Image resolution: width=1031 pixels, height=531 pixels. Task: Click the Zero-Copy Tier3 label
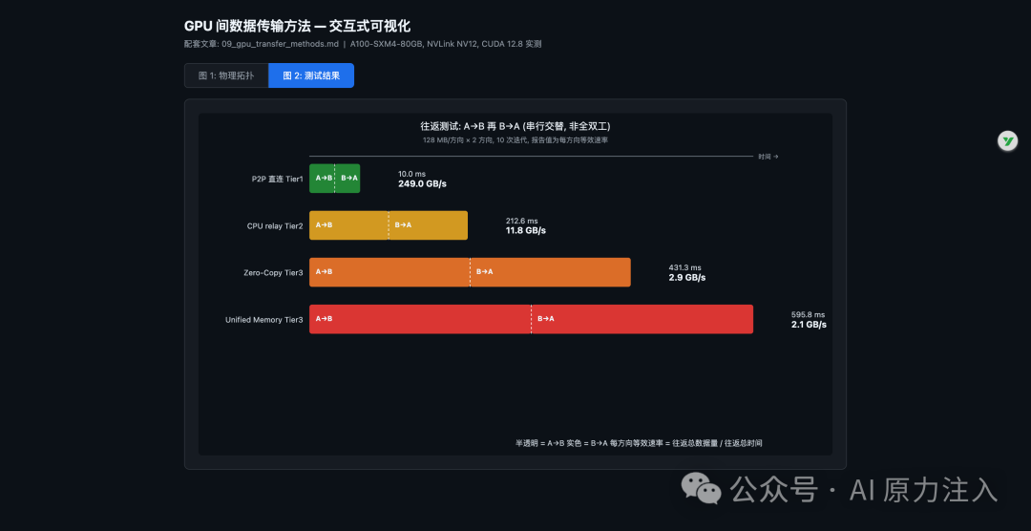pyautogui.click(x=274, y=272)
